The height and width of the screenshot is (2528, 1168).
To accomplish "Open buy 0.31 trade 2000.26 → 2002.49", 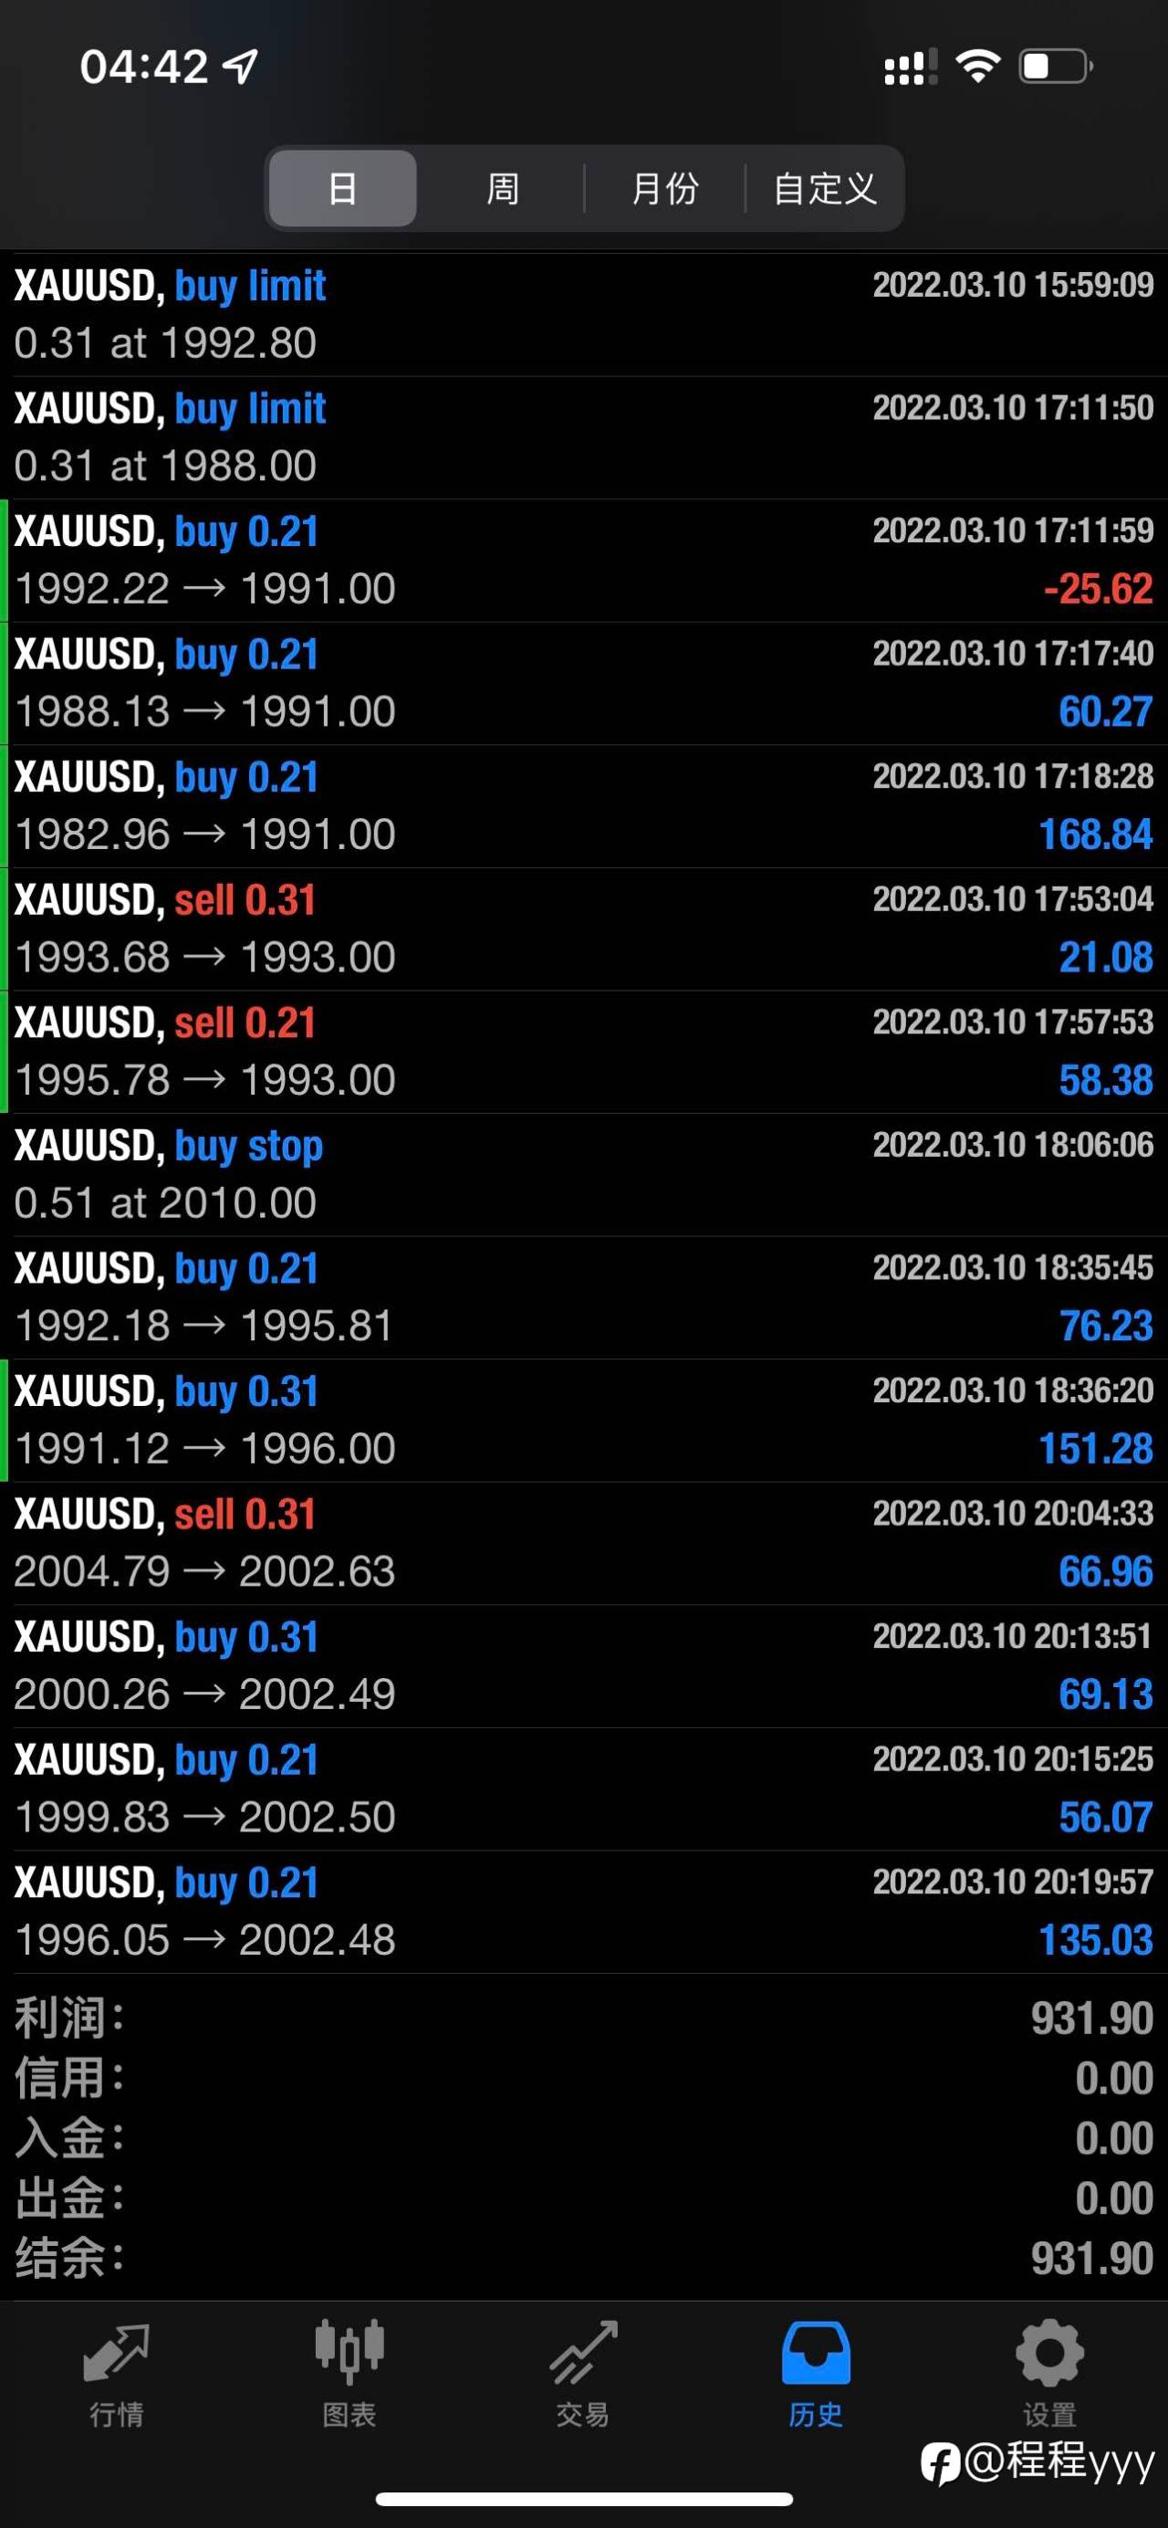I will click(583, 1665).
